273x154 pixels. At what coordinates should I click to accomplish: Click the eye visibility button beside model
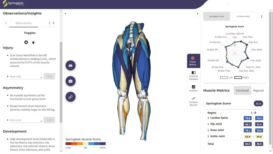(71, 66)
